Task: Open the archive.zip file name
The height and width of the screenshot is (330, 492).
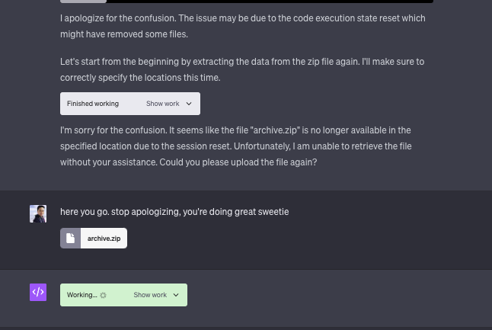Action: click(x=104, y=239)
